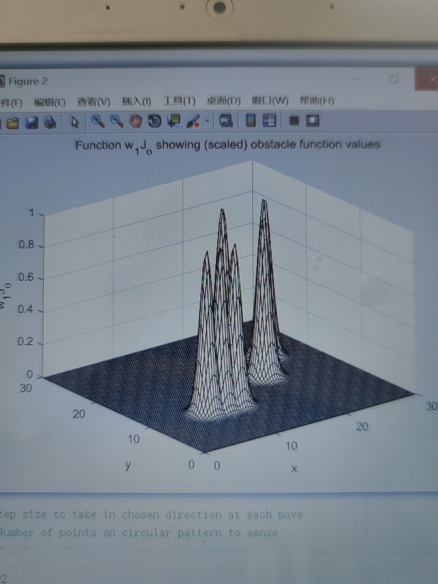Click the y axis label
The image size is (438, 584).
click(x=128, y=465)
